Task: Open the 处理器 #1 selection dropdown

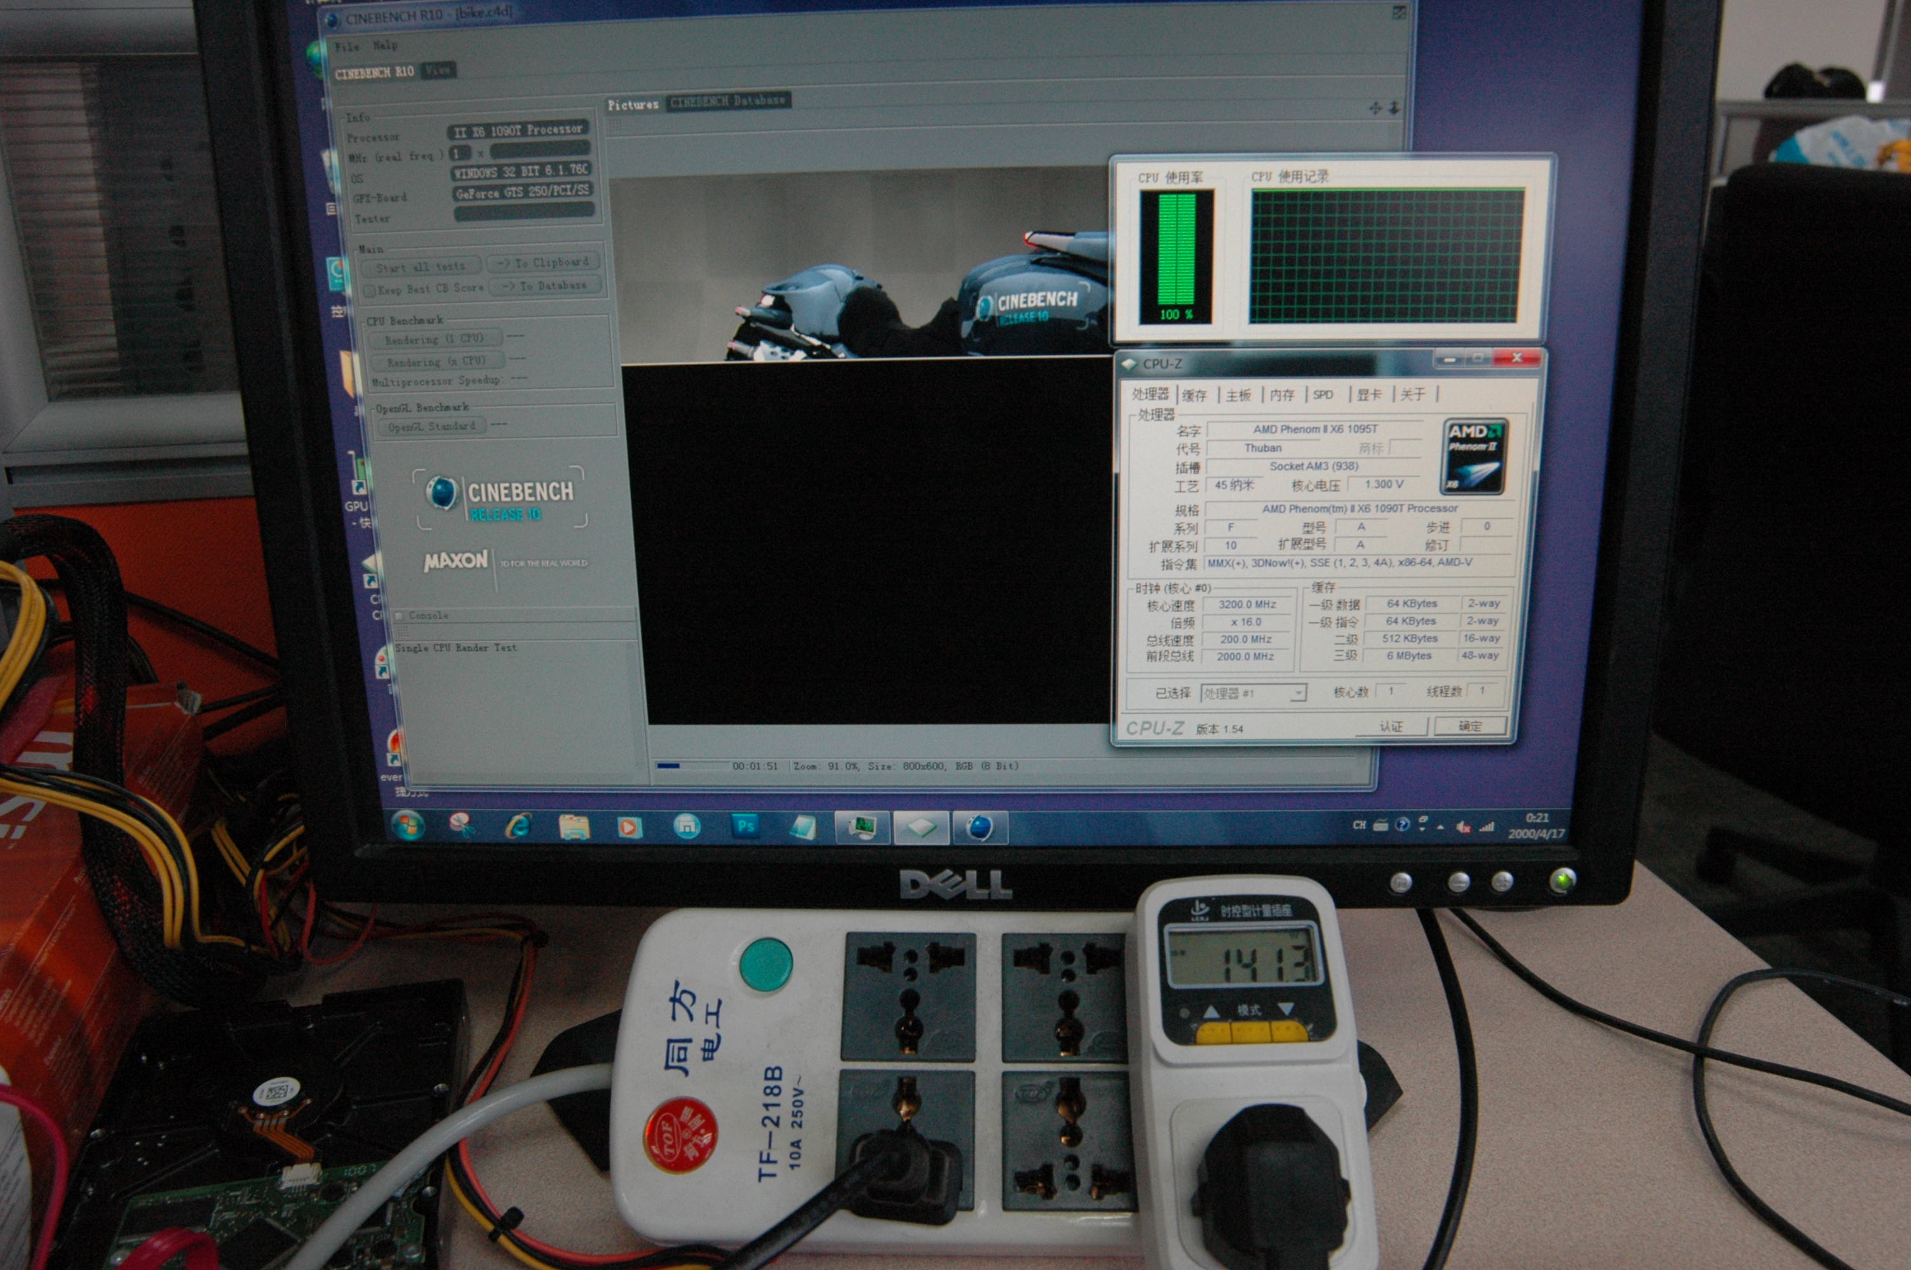Action: tap(1253, 693)
